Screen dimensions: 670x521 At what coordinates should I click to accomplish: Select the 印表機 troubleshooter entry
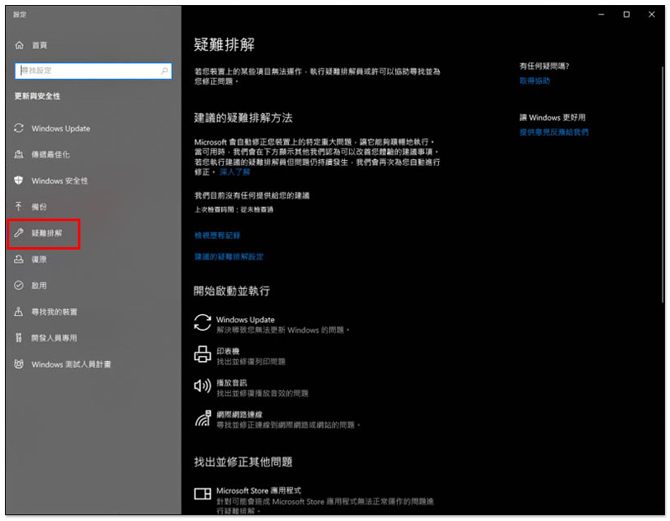[240, 356]
